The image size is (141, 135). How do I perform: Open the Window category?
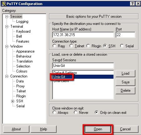(17, 46)
